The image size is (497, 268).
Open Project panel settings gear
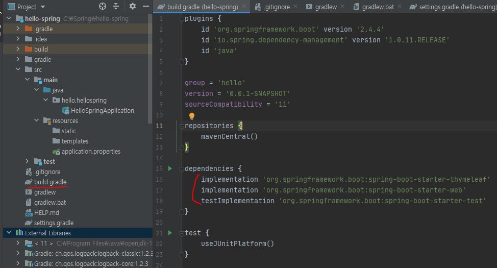pyautogui.click(x=133, y=6)
